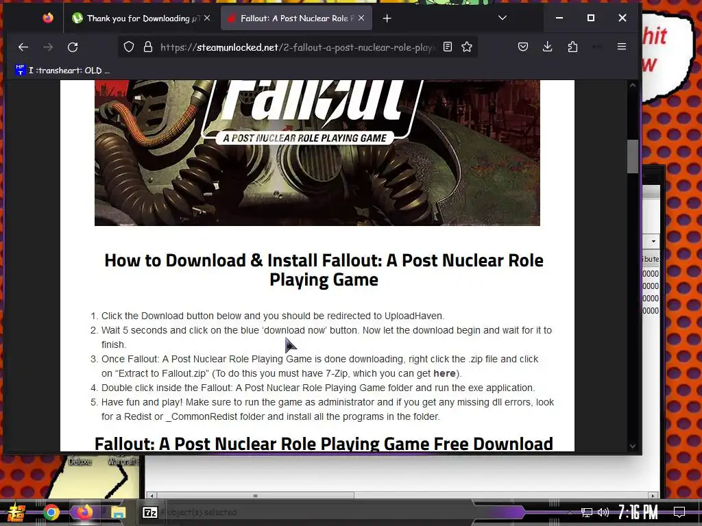Click step 4 text about exe application
702x526 pixels.
(x=318, y=388)
